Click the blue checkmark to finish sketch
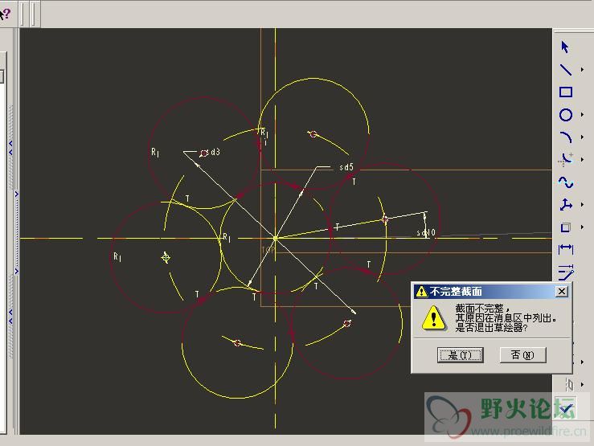 566,408
